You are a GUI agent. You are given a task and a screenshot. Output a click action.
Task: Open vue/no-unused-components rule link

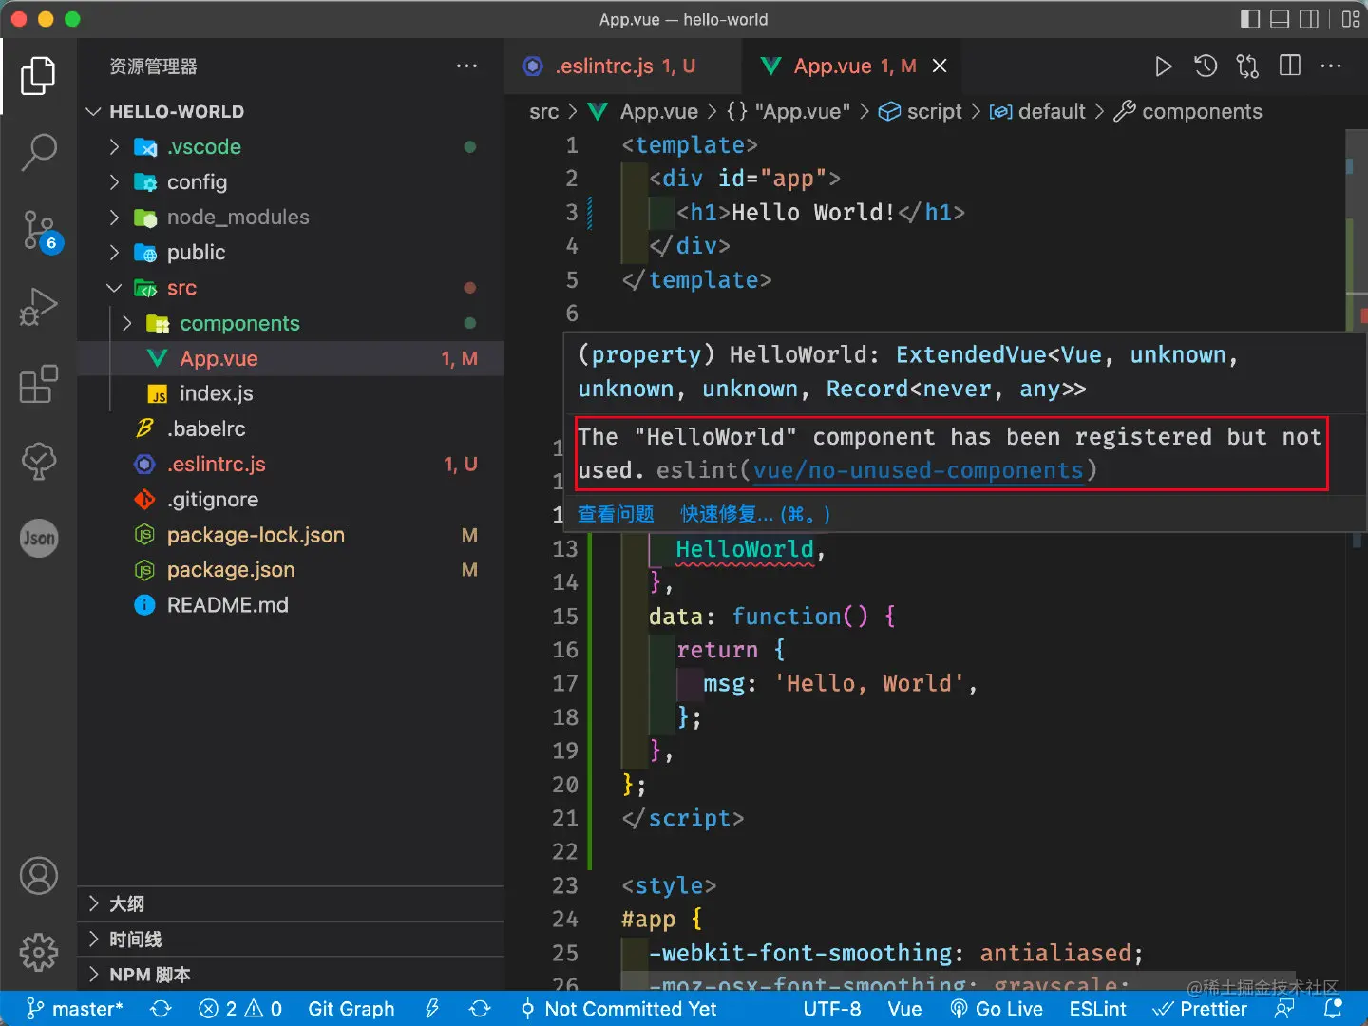tap(918, 470)
